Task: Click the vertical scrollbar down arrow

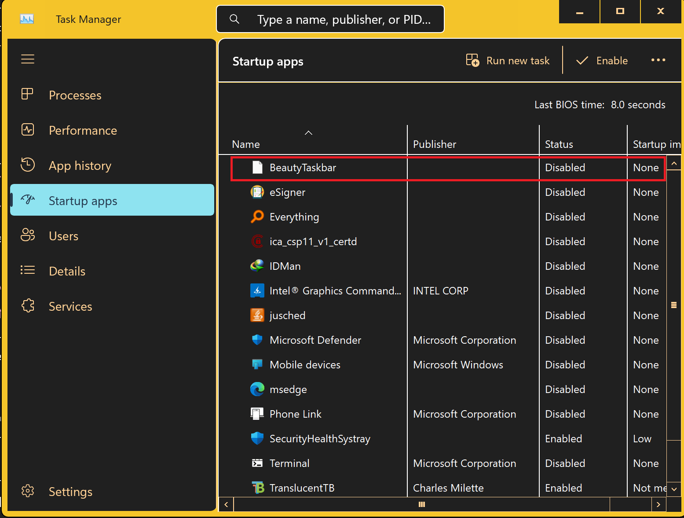Action: (x=674, y=489)
